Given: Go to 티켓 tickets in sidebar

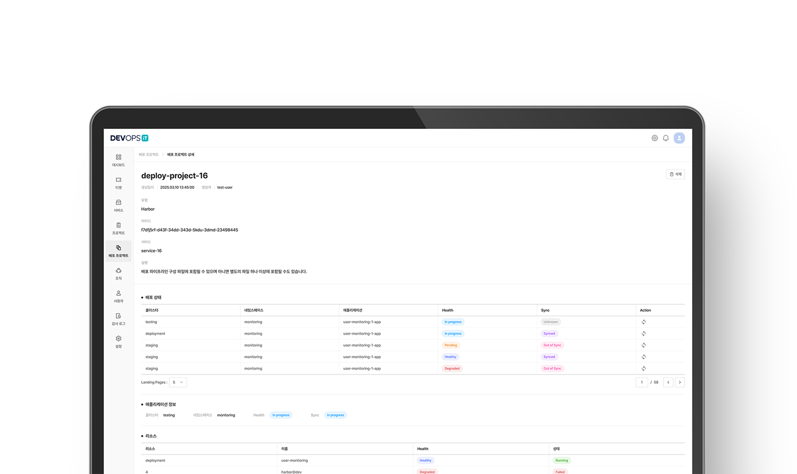Looking at the screenshot, I should pos(119,183).
